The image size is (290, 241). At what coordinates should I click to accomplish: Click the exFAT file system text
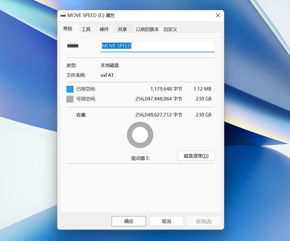[107, 75]
